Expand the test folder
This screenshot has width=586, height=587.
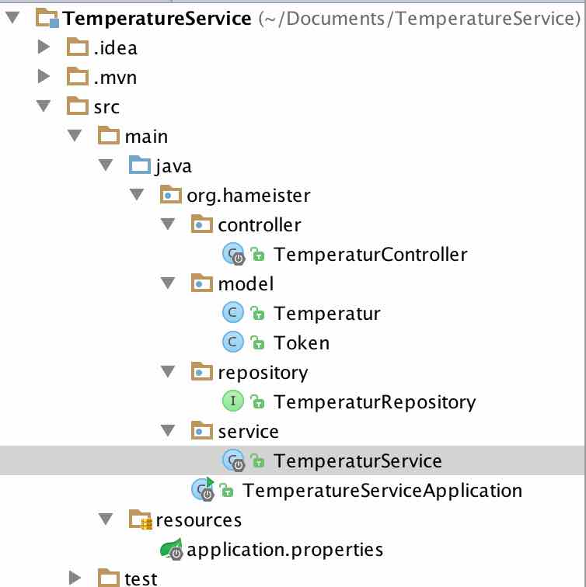coord(74,577)
